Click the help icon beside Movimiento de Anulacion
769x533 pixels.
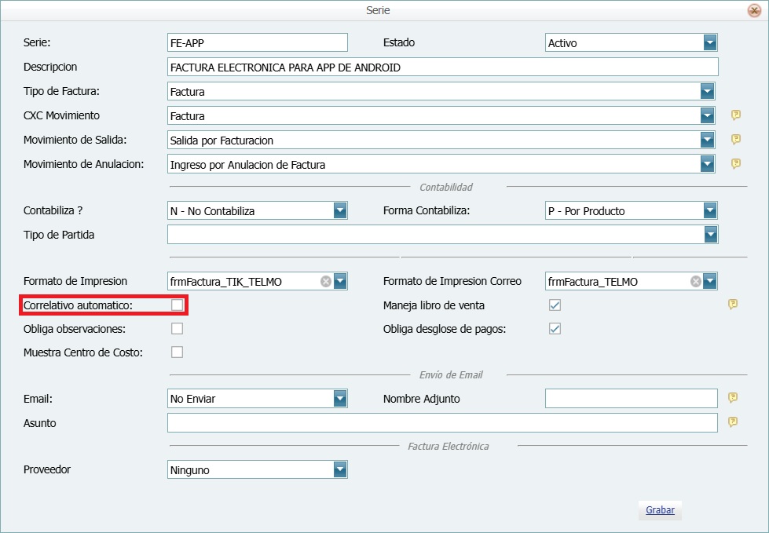pyautogui.click(x=735, y=163)
